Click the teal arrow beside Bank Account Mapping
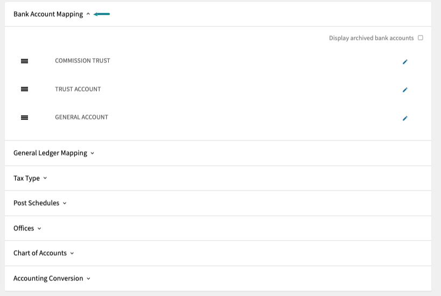Image resolution: width=441 pixels, height=296 pixels. tap(102, 14)
